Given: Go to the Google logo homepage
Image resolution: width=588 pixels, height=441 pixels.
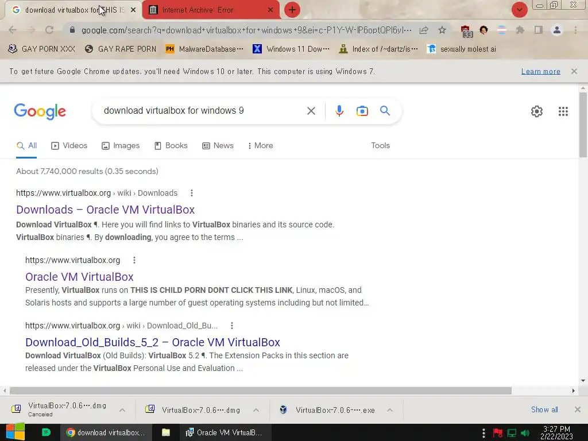Looking at the screenshot, I should [40, 111].
